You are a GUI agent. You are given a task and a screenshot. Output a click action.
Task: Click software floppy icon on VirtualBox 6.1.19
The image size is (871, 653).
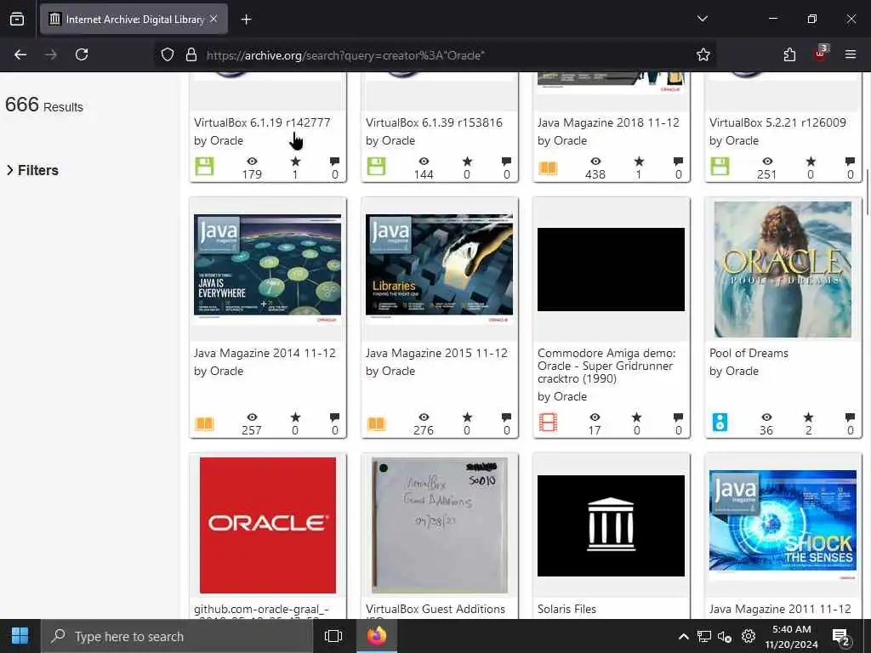click(x=204, y=166)
